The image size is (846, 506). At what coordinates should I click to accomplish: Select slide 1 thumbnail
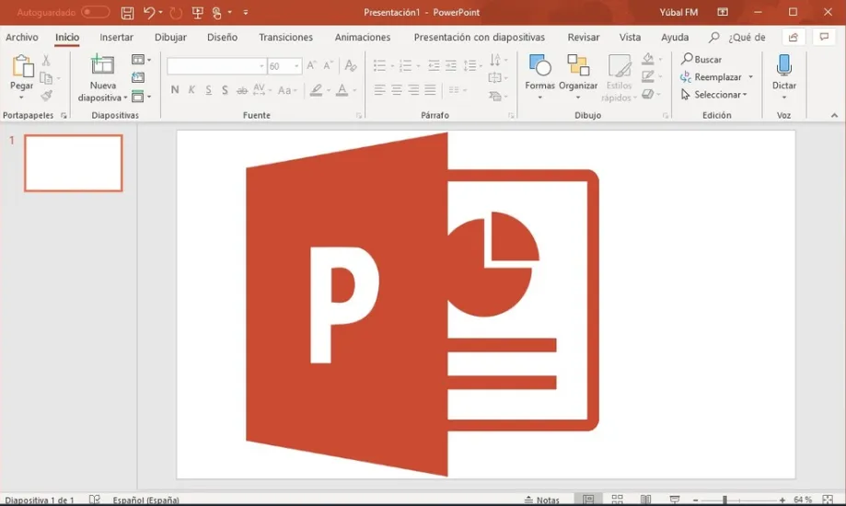point(74,163)
